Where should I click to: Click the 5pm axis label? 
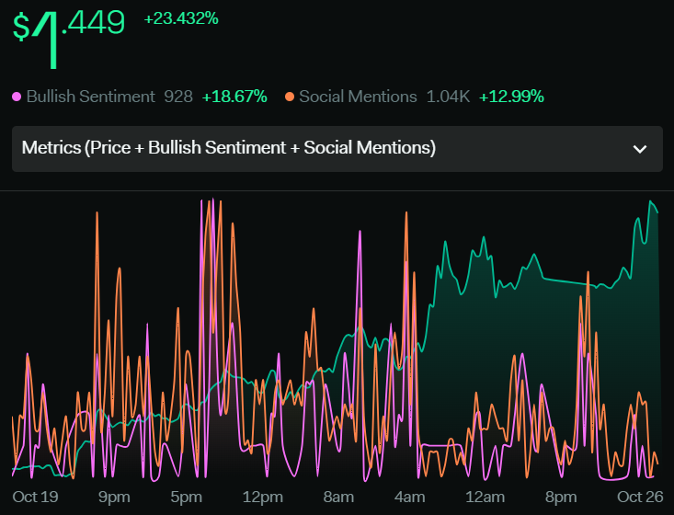pos(186,497)
